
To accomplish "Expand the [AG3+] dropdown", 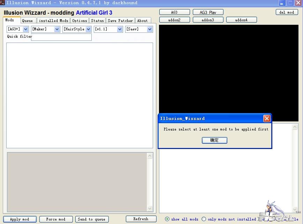I will point(26,29).
